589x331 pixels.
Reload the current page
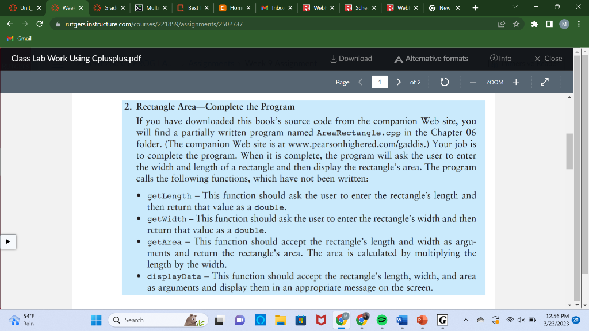click(40, 24)
